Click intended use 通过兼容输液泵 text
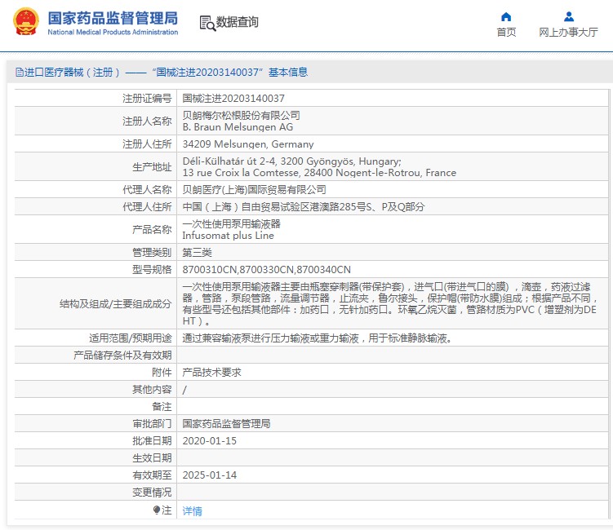The width and height of the screenshot is (613, 530). 317,338
